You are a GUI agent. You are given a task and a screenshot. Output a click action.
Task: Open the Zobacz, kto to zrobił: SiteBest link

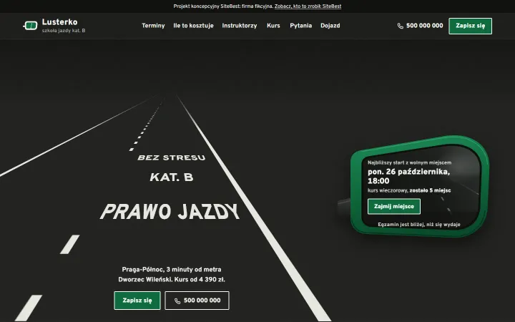pos(308,6)
